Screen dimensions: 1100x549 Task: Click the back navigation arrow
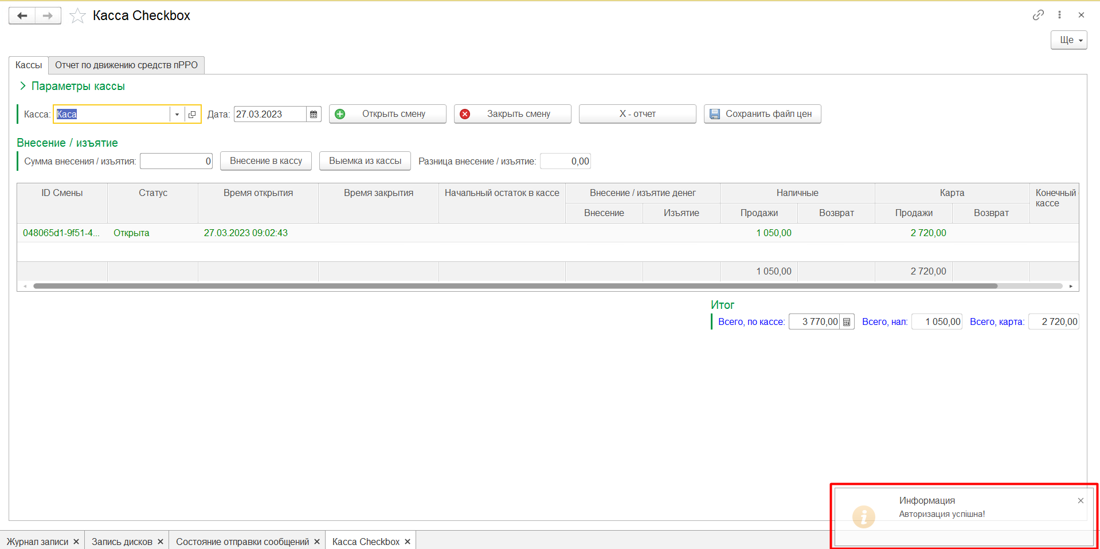[x=22, y=15]
